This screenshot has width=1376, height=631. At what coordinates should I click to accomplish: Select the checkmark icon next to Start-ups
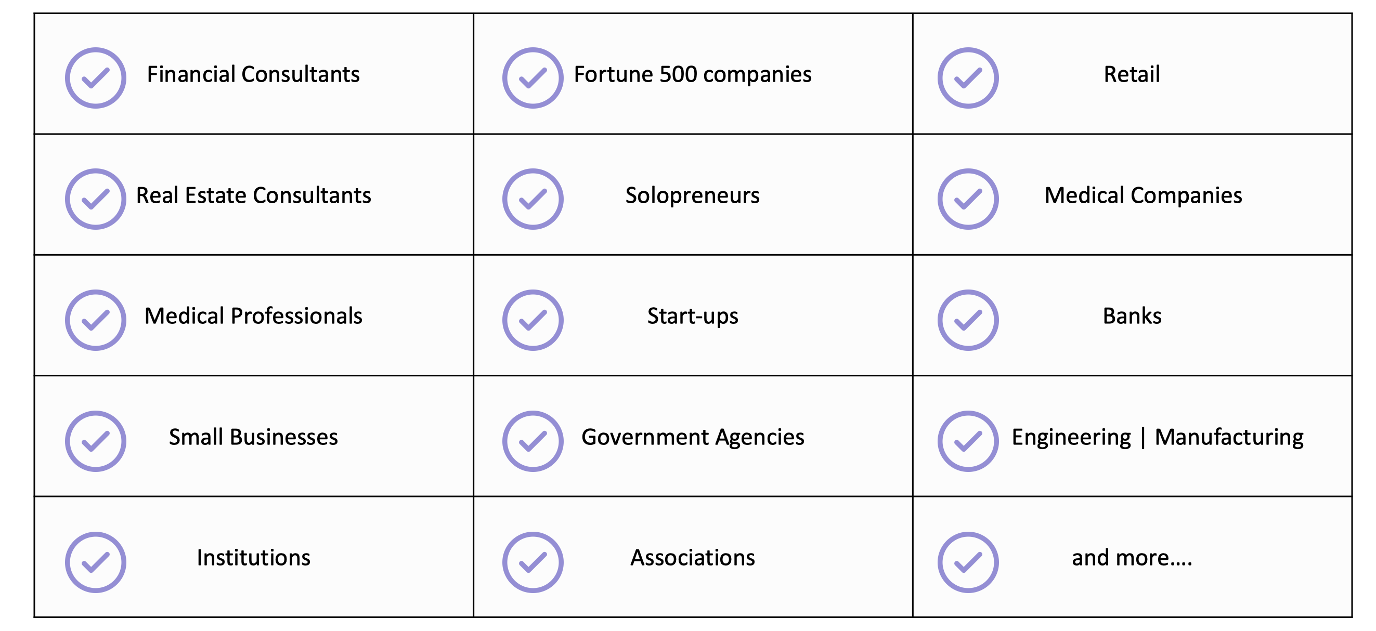[x=533, y=320]
